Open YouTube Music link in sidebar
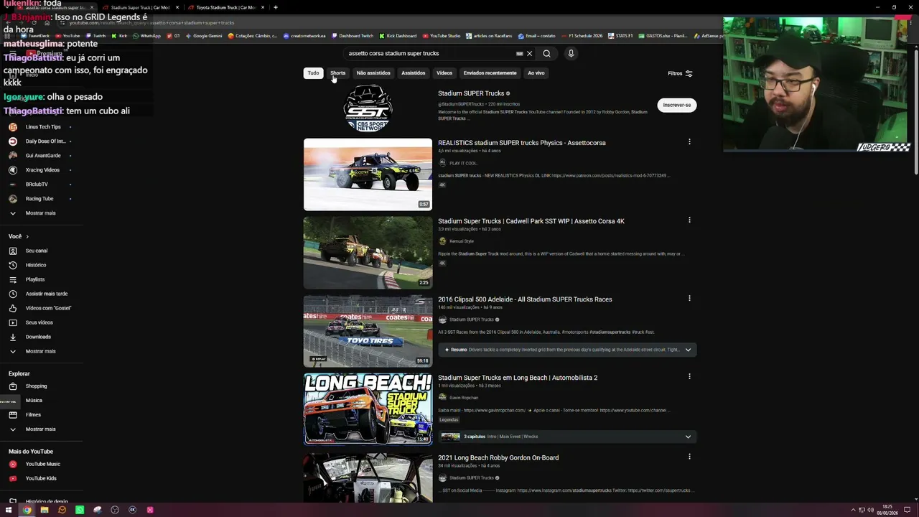The image size is (919, 517). (x=42, y=464)
